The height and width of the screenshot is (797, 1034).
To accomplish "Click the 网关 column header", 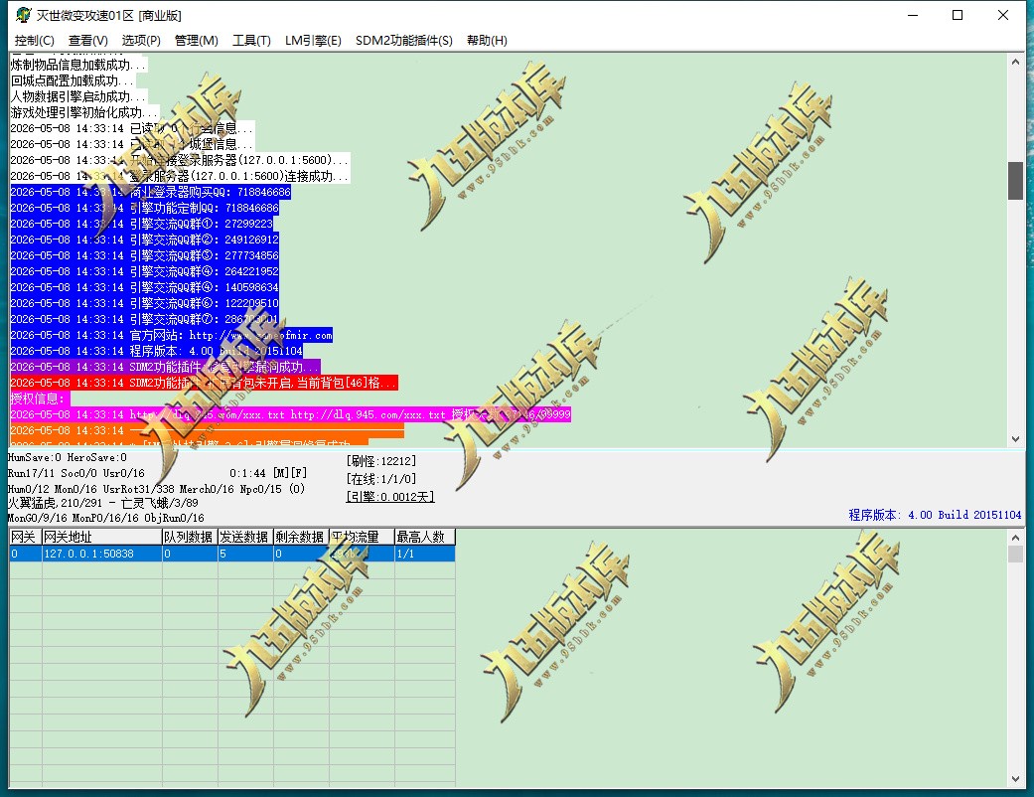I will tap(25, 537).
